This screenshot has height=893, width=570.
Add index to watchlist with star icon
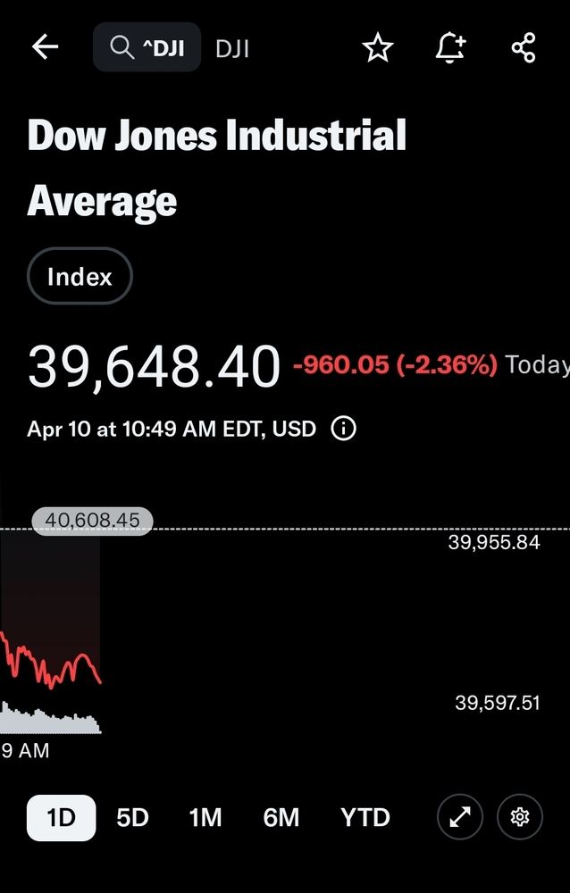pyautogui.click(x=378, y=47)
